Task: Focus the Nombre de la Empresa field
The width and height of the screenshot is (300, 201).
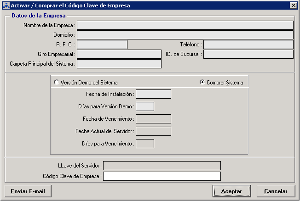Action: (x=185, y=25)
